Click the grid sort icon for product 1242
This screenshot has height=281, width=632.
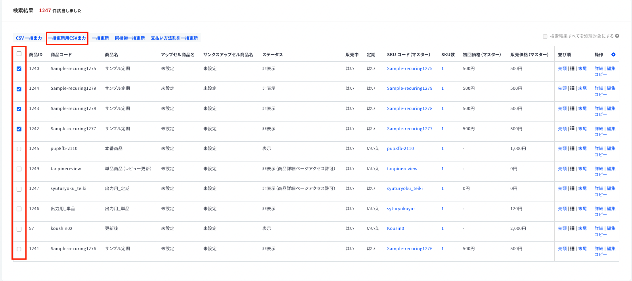point(572,129)
